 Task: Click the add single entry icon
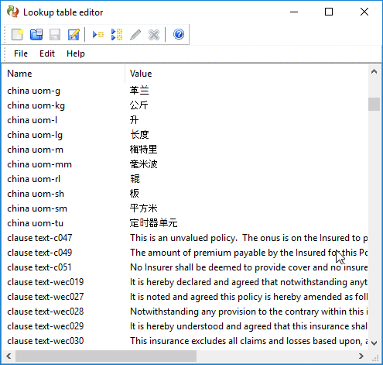pyautogui.click(x=98, y=35)
